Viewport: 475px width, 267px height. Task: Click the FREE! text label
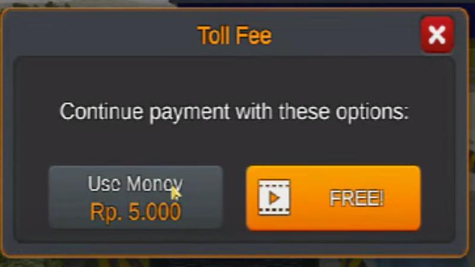tap(357, 198)
